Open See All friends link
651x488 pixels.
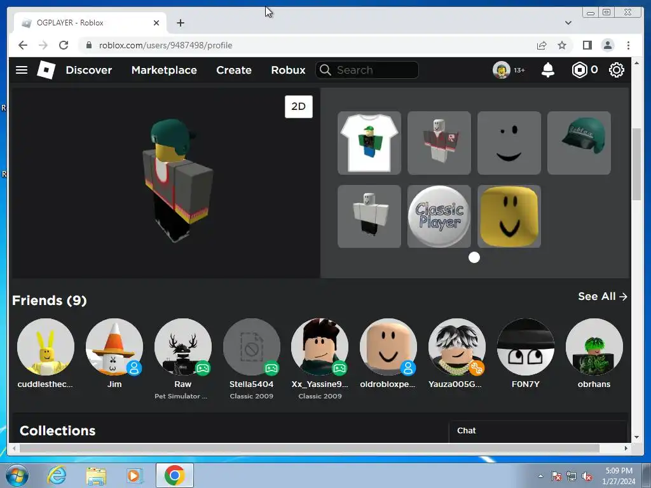(x=603, y=296)
